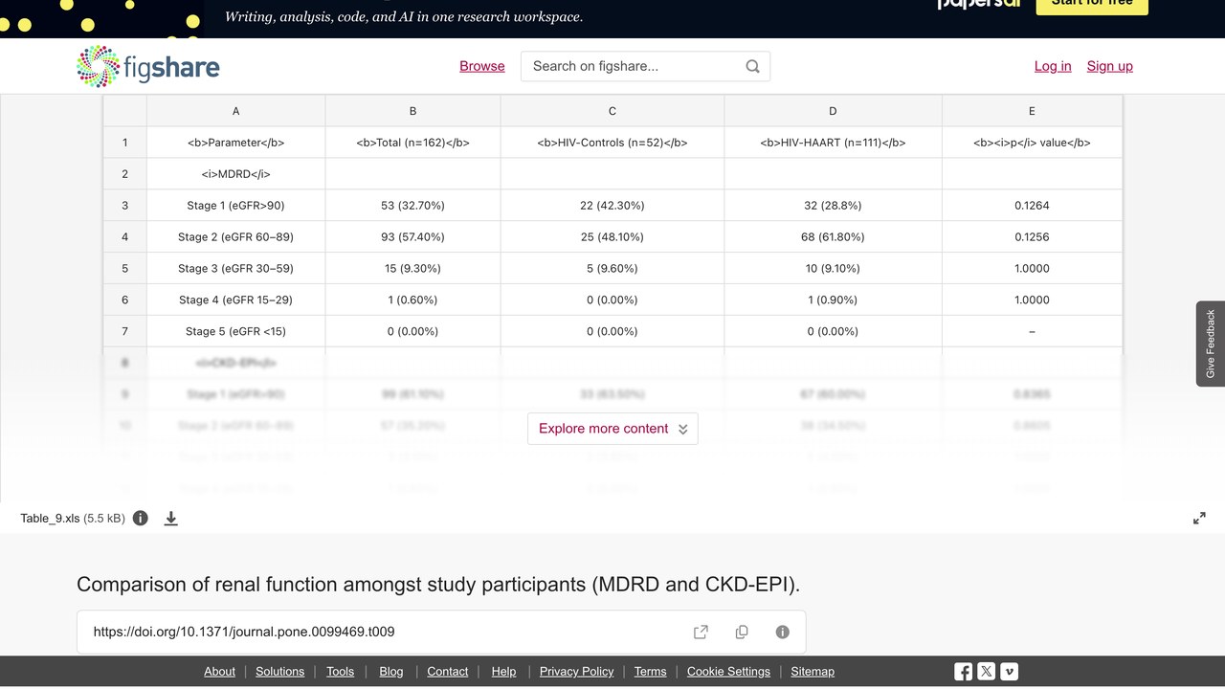Image resolution: width=1225 pixels, height=689 pixels.
Task: Download Table_9.xls with the download icon
Action: pos(171,518)
